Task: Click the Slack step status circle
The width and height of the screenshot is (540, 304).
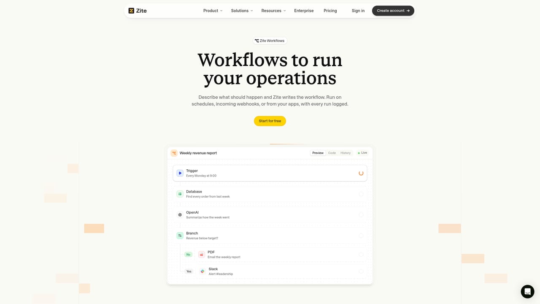Action: click(x=361, y=271)
